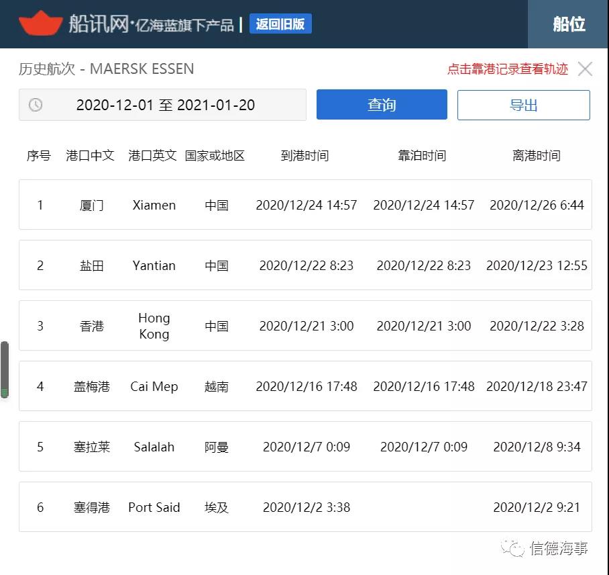Select the Yantian port record row
The height and width of the screenshot is (575, 609).
pyautogui.click(x=304, y=265)
